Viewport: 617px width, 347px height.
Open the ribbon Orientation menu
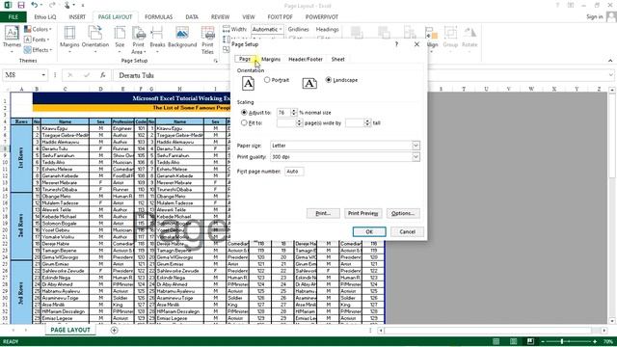pyautogui.click(x=95, y=40)
